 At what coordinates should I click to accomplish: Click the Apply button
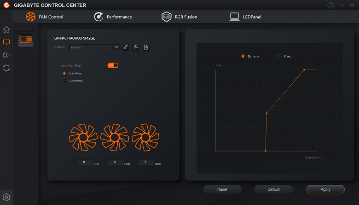(x=325, y=189)
